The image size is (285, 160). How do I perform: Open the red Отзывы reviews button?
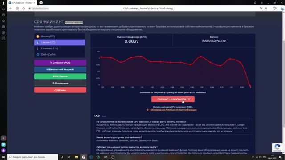61,90
